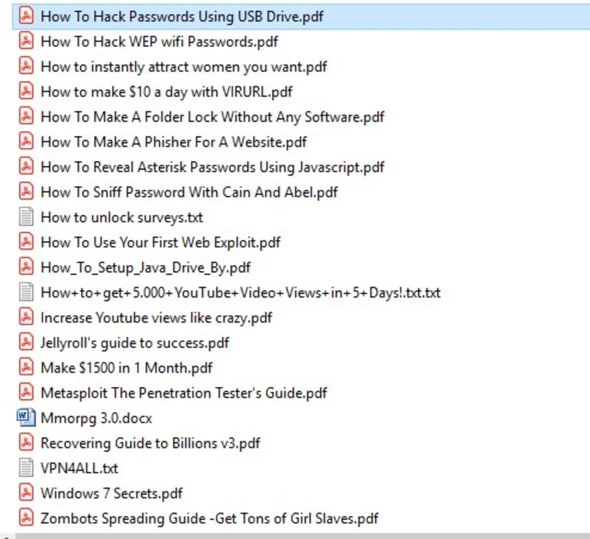Viewport: 590px width, 539px height.
Task: Click PDF icon for How to make $10 a day
Action: point(26,91)
